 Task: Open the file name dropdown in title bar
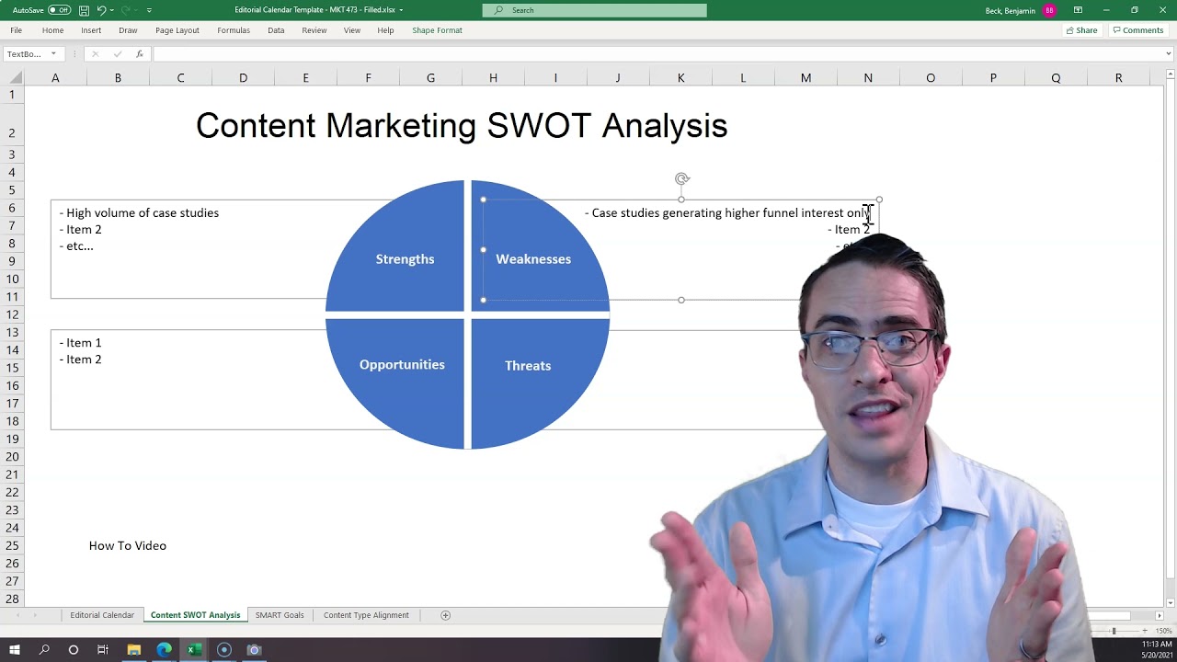[401, 10]
